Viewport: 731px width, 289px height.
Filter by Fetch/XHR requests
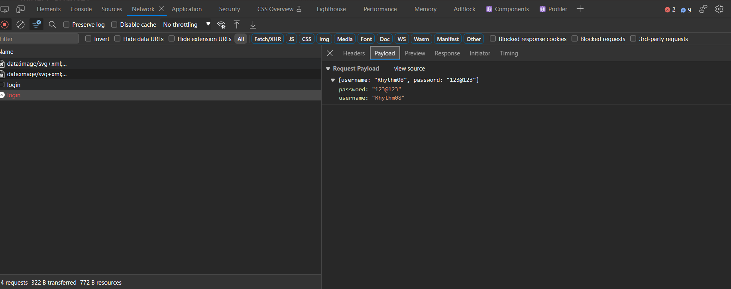[267, 39]
